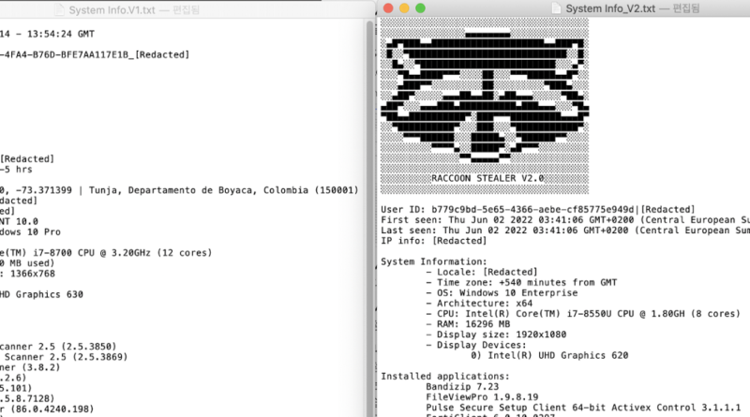Click the '.5.8.7128)' line in V1 window
Screen dimensions: 750x417
[27, 399]
